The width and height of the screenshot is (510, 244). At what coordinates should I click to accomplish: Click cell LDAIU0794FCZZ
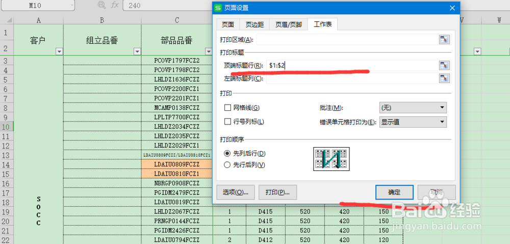(x=177, y=240)
